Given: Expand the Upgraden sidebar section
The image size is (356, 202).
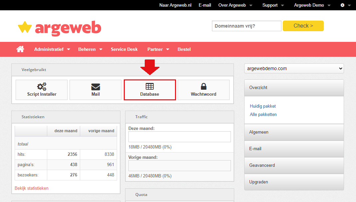Looking at the screenshot, I should [294, 182].
